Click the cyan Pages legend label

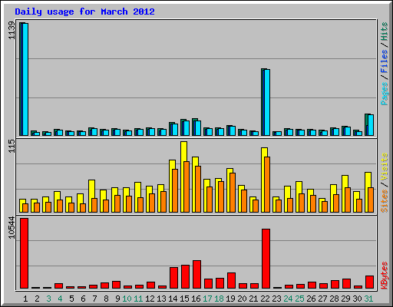[385, 94]
